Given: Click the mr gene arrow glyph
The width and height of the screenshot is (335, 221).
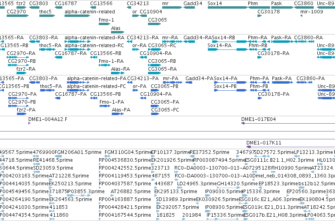Looking at the screenshot, I should (172, 7).
